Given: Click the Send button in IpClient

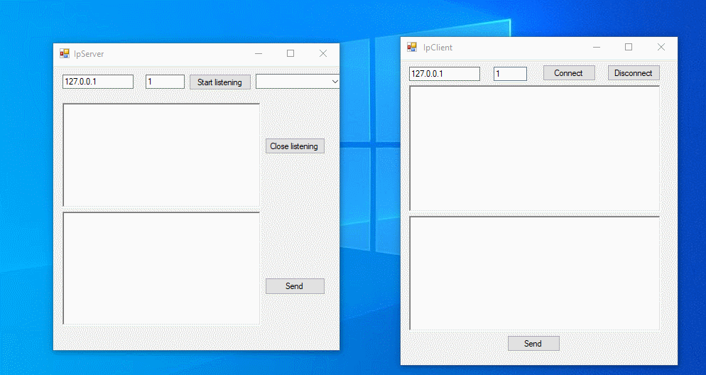Looking at the screenshot, I should click(x=533, y=344).
